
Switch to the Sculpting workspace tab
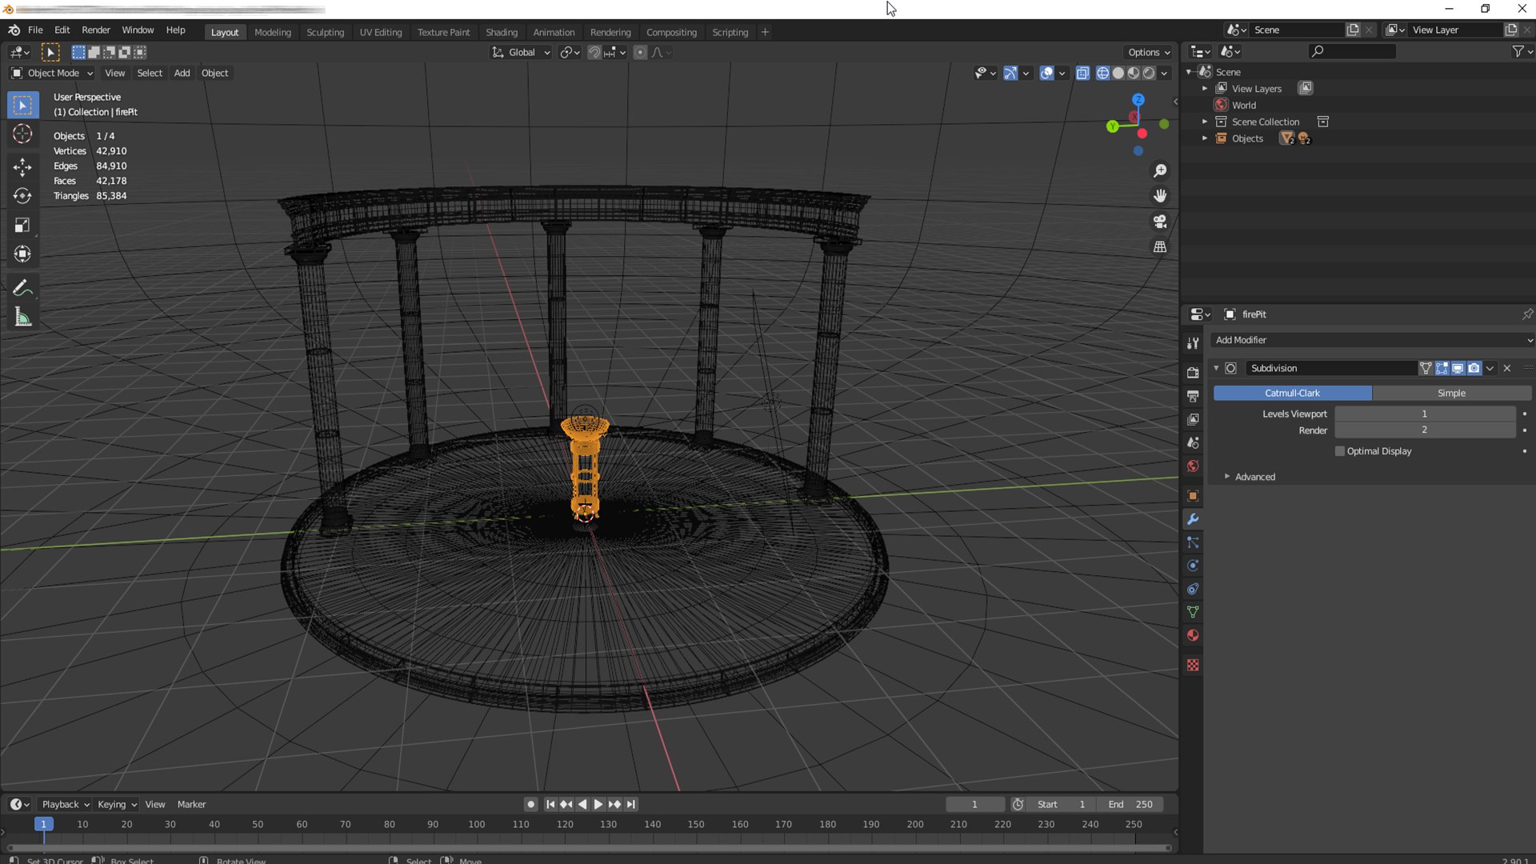[x=325, y=32]
